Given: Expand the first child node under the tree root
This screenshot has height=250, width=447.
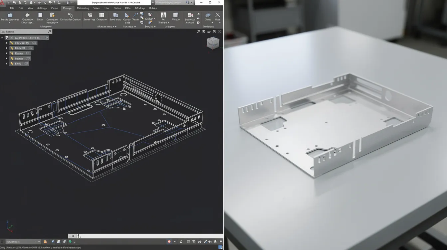Looking at the screenshot, I should [x=6, y=43].
